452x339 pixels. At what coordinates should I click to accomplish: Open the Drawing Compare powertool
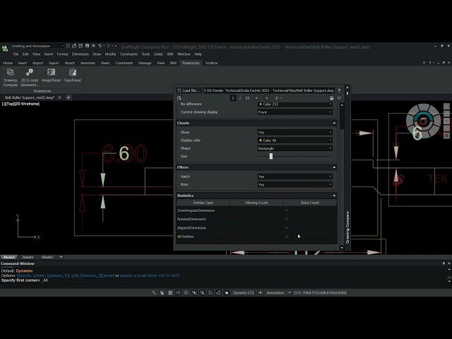11,77
